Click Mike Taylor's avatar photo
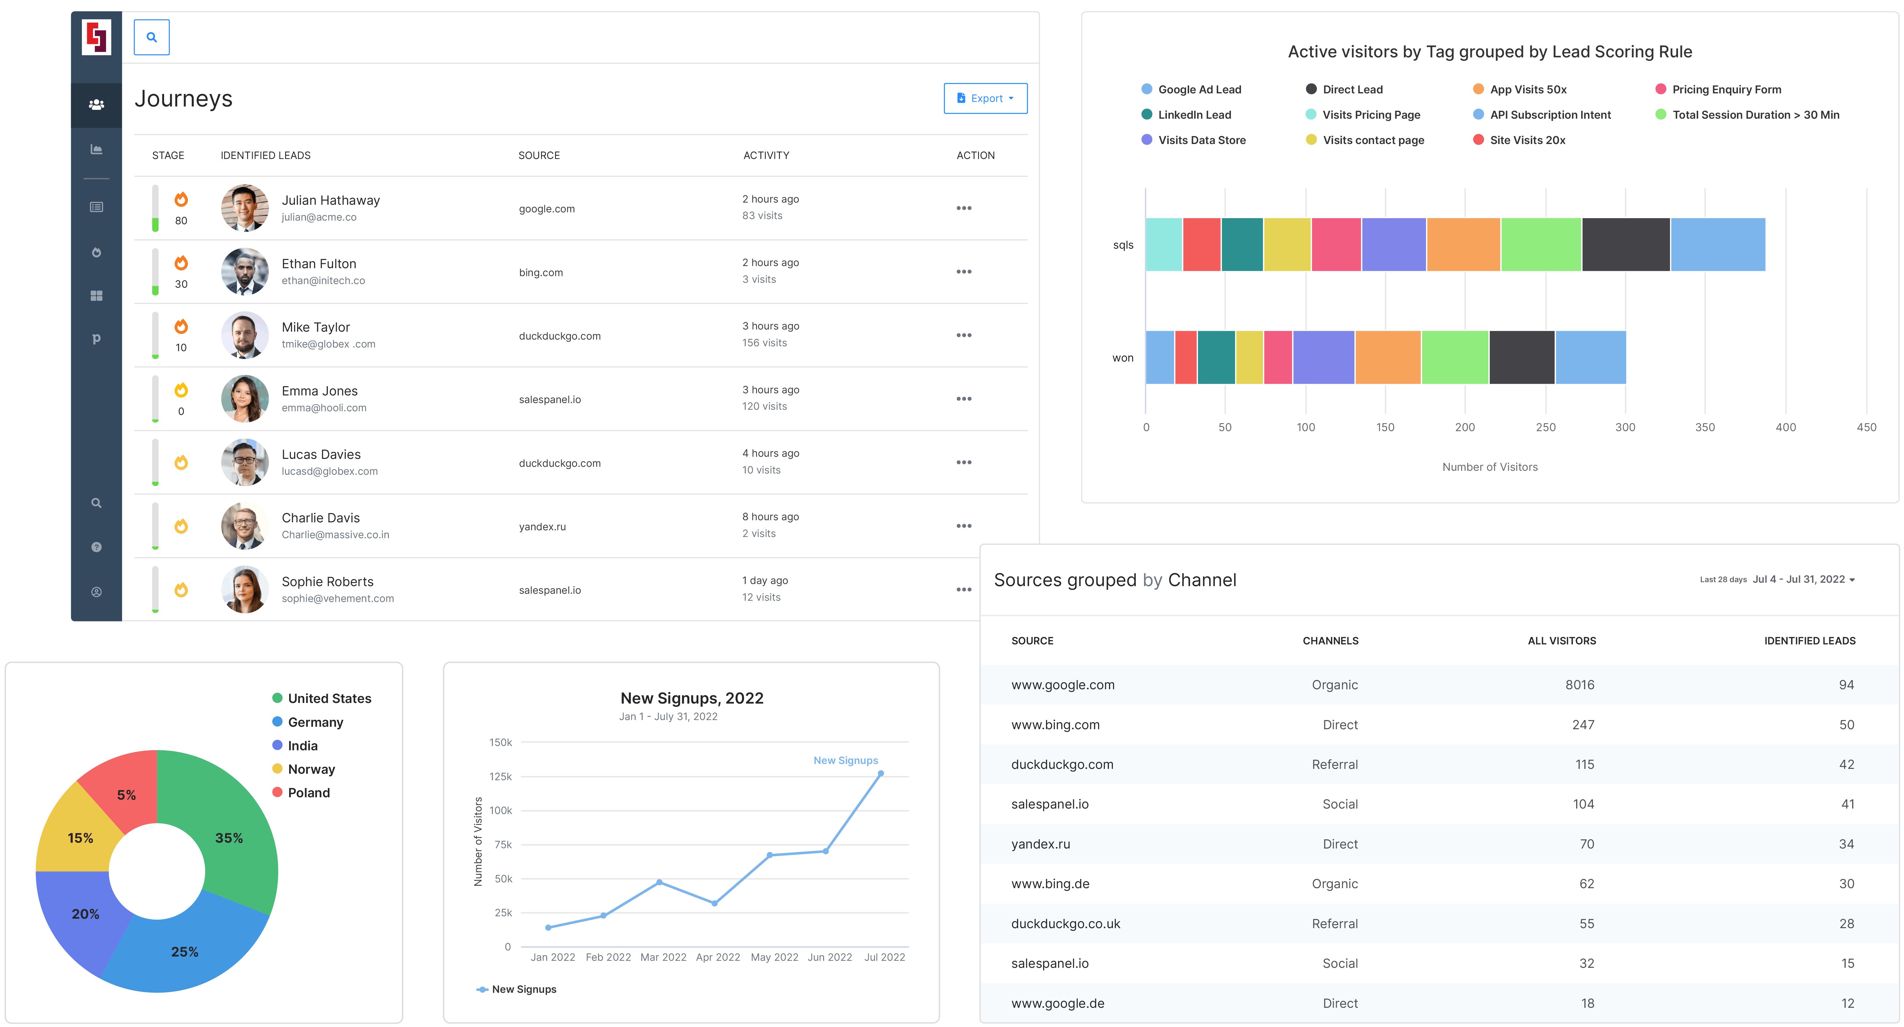The image size is (1904, 1027). click(245, 335)
